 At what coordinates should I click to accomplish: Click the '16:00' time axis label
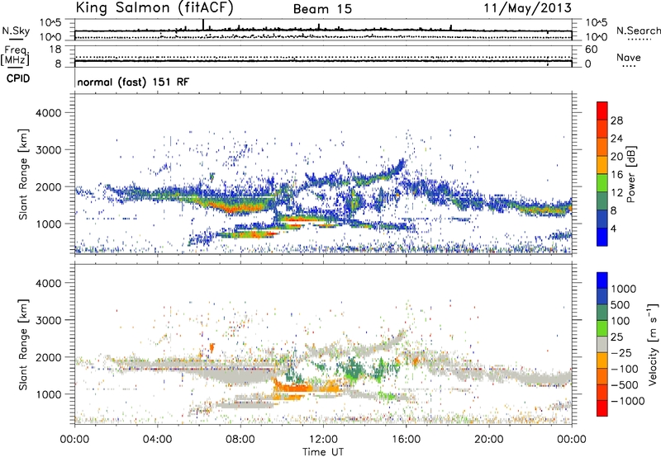pyautogui.click(x=406, y=440)
